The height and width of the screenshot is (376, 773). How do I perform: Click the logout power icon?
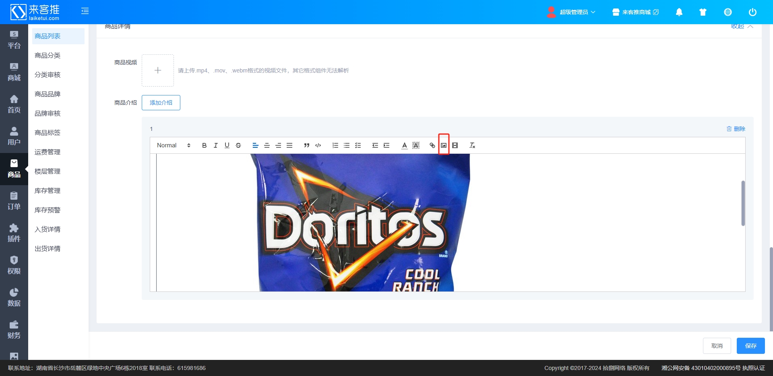752,12
